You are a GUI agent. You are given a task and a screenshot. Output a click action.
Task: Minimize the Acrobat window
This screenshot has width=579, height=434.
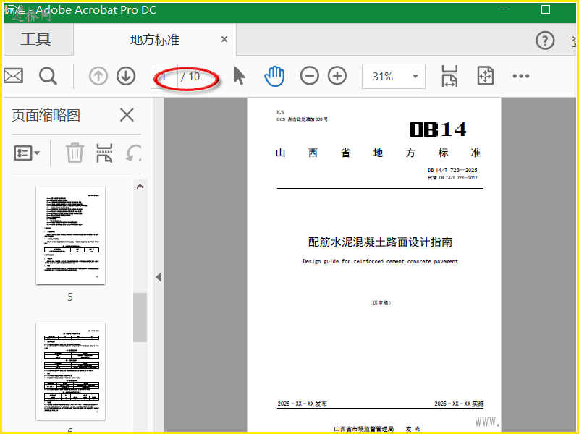[x=504, y=9]
